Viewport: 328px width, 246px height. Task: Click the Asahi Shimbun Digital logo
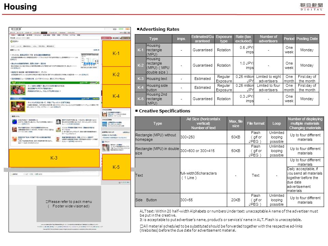tap(311, 6)
